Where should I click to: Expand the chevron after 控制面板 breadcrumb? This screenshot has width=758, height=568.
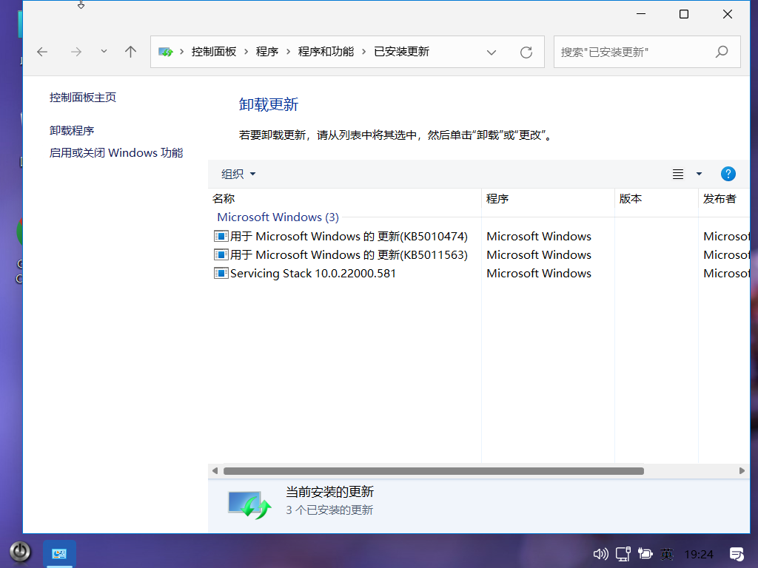(246, 52)
